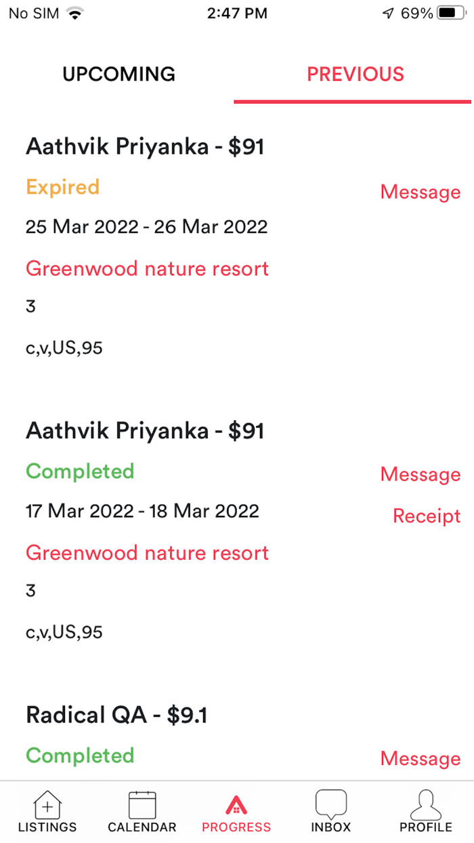
Task: Select the Radical QA booking title
Action: pyautogui.click(x=116, y=714)
